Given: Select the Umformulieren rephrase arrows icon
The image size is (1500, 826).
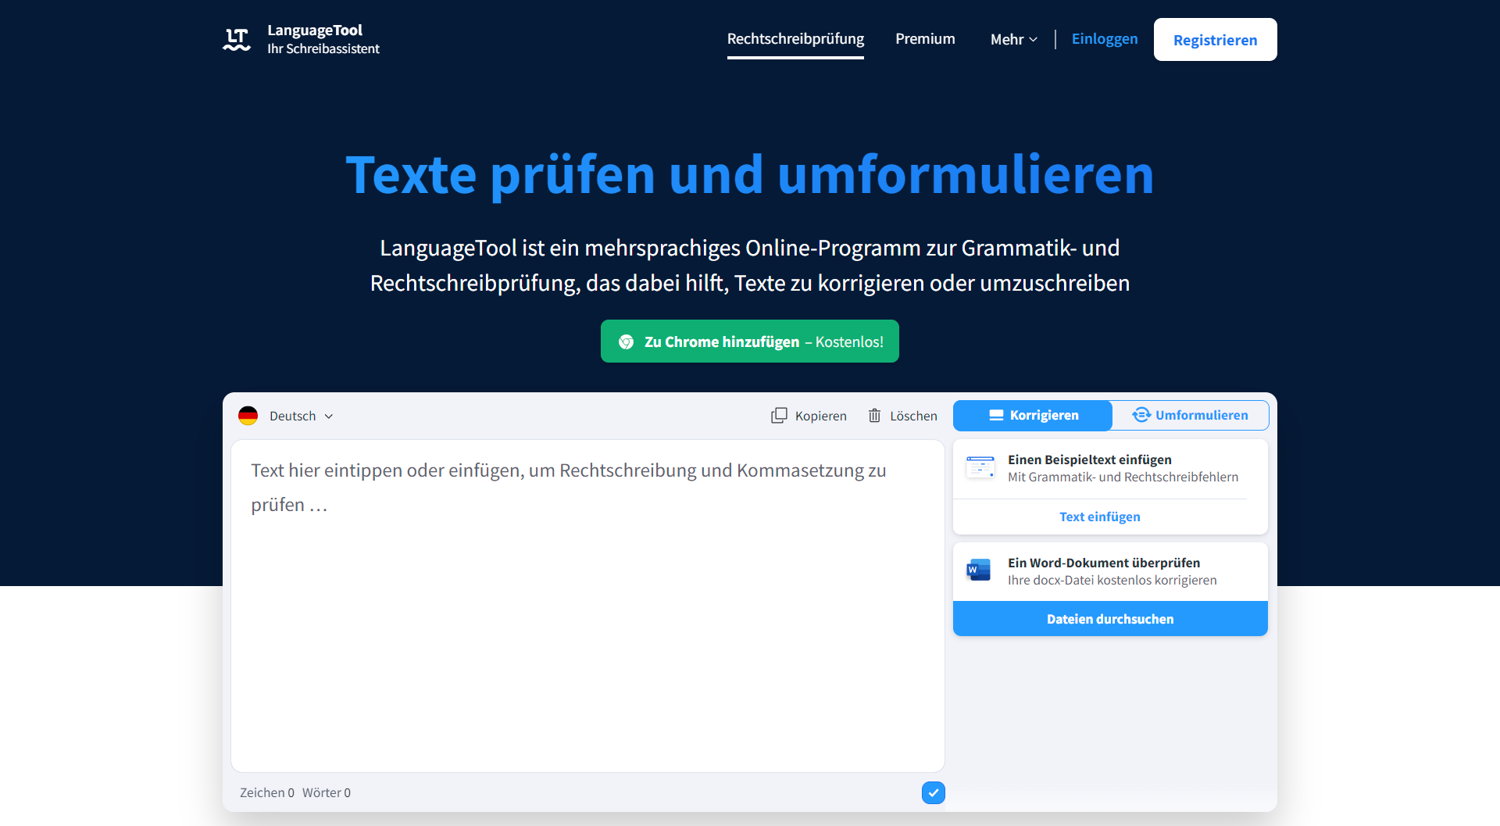Looking at the screenshot, I should click(x=1141, y=415).
